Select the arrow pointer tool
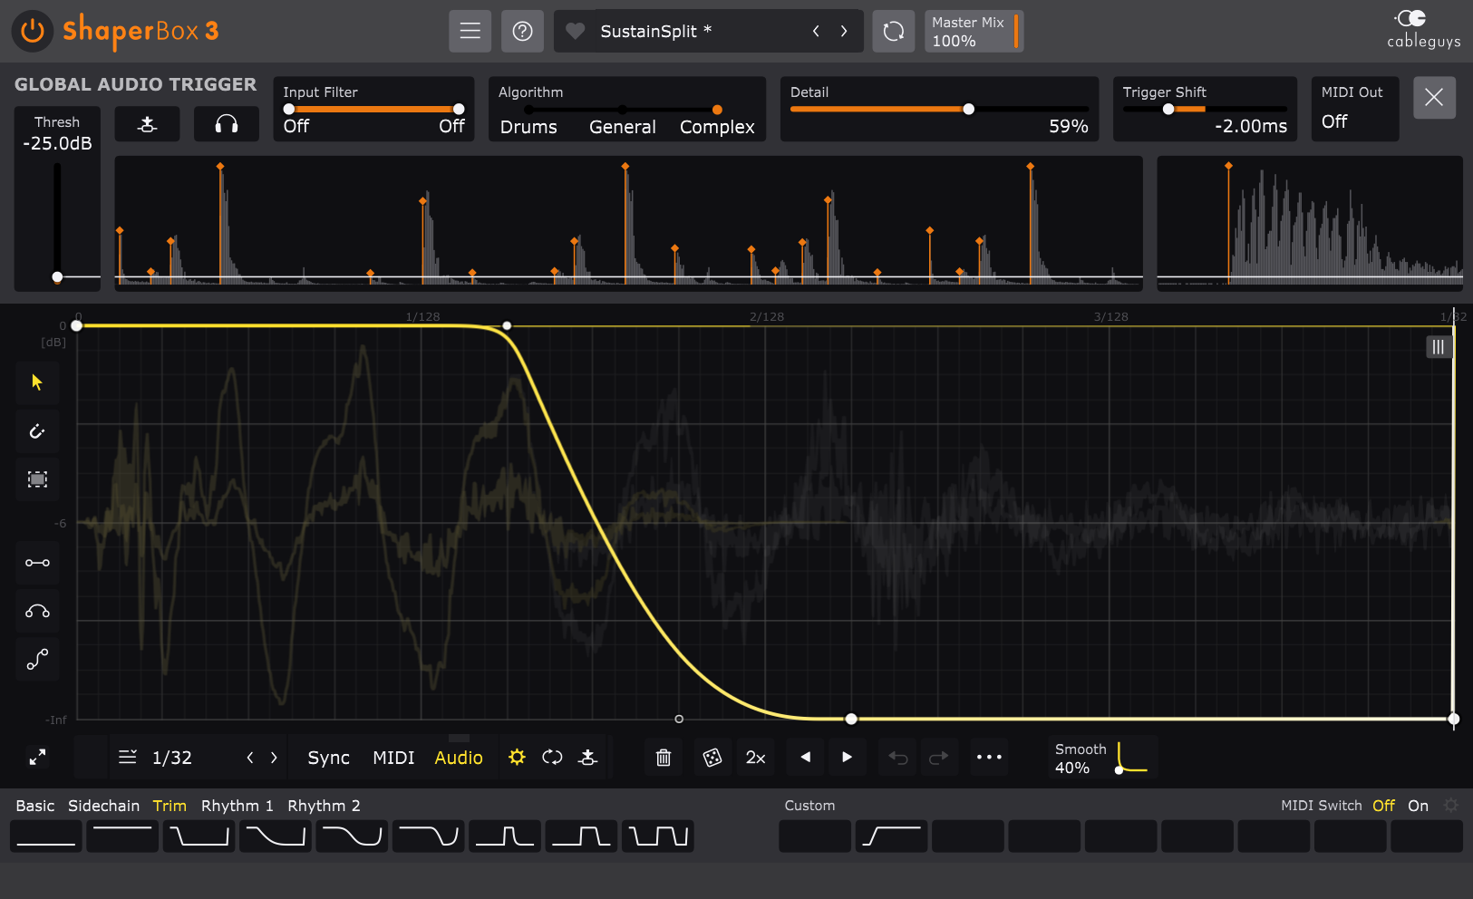 [x=37, y=382]
